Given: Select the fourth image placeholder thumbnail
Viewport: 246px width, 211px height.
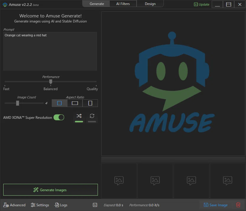Looking at the screenshot, I should pos(228,181).
